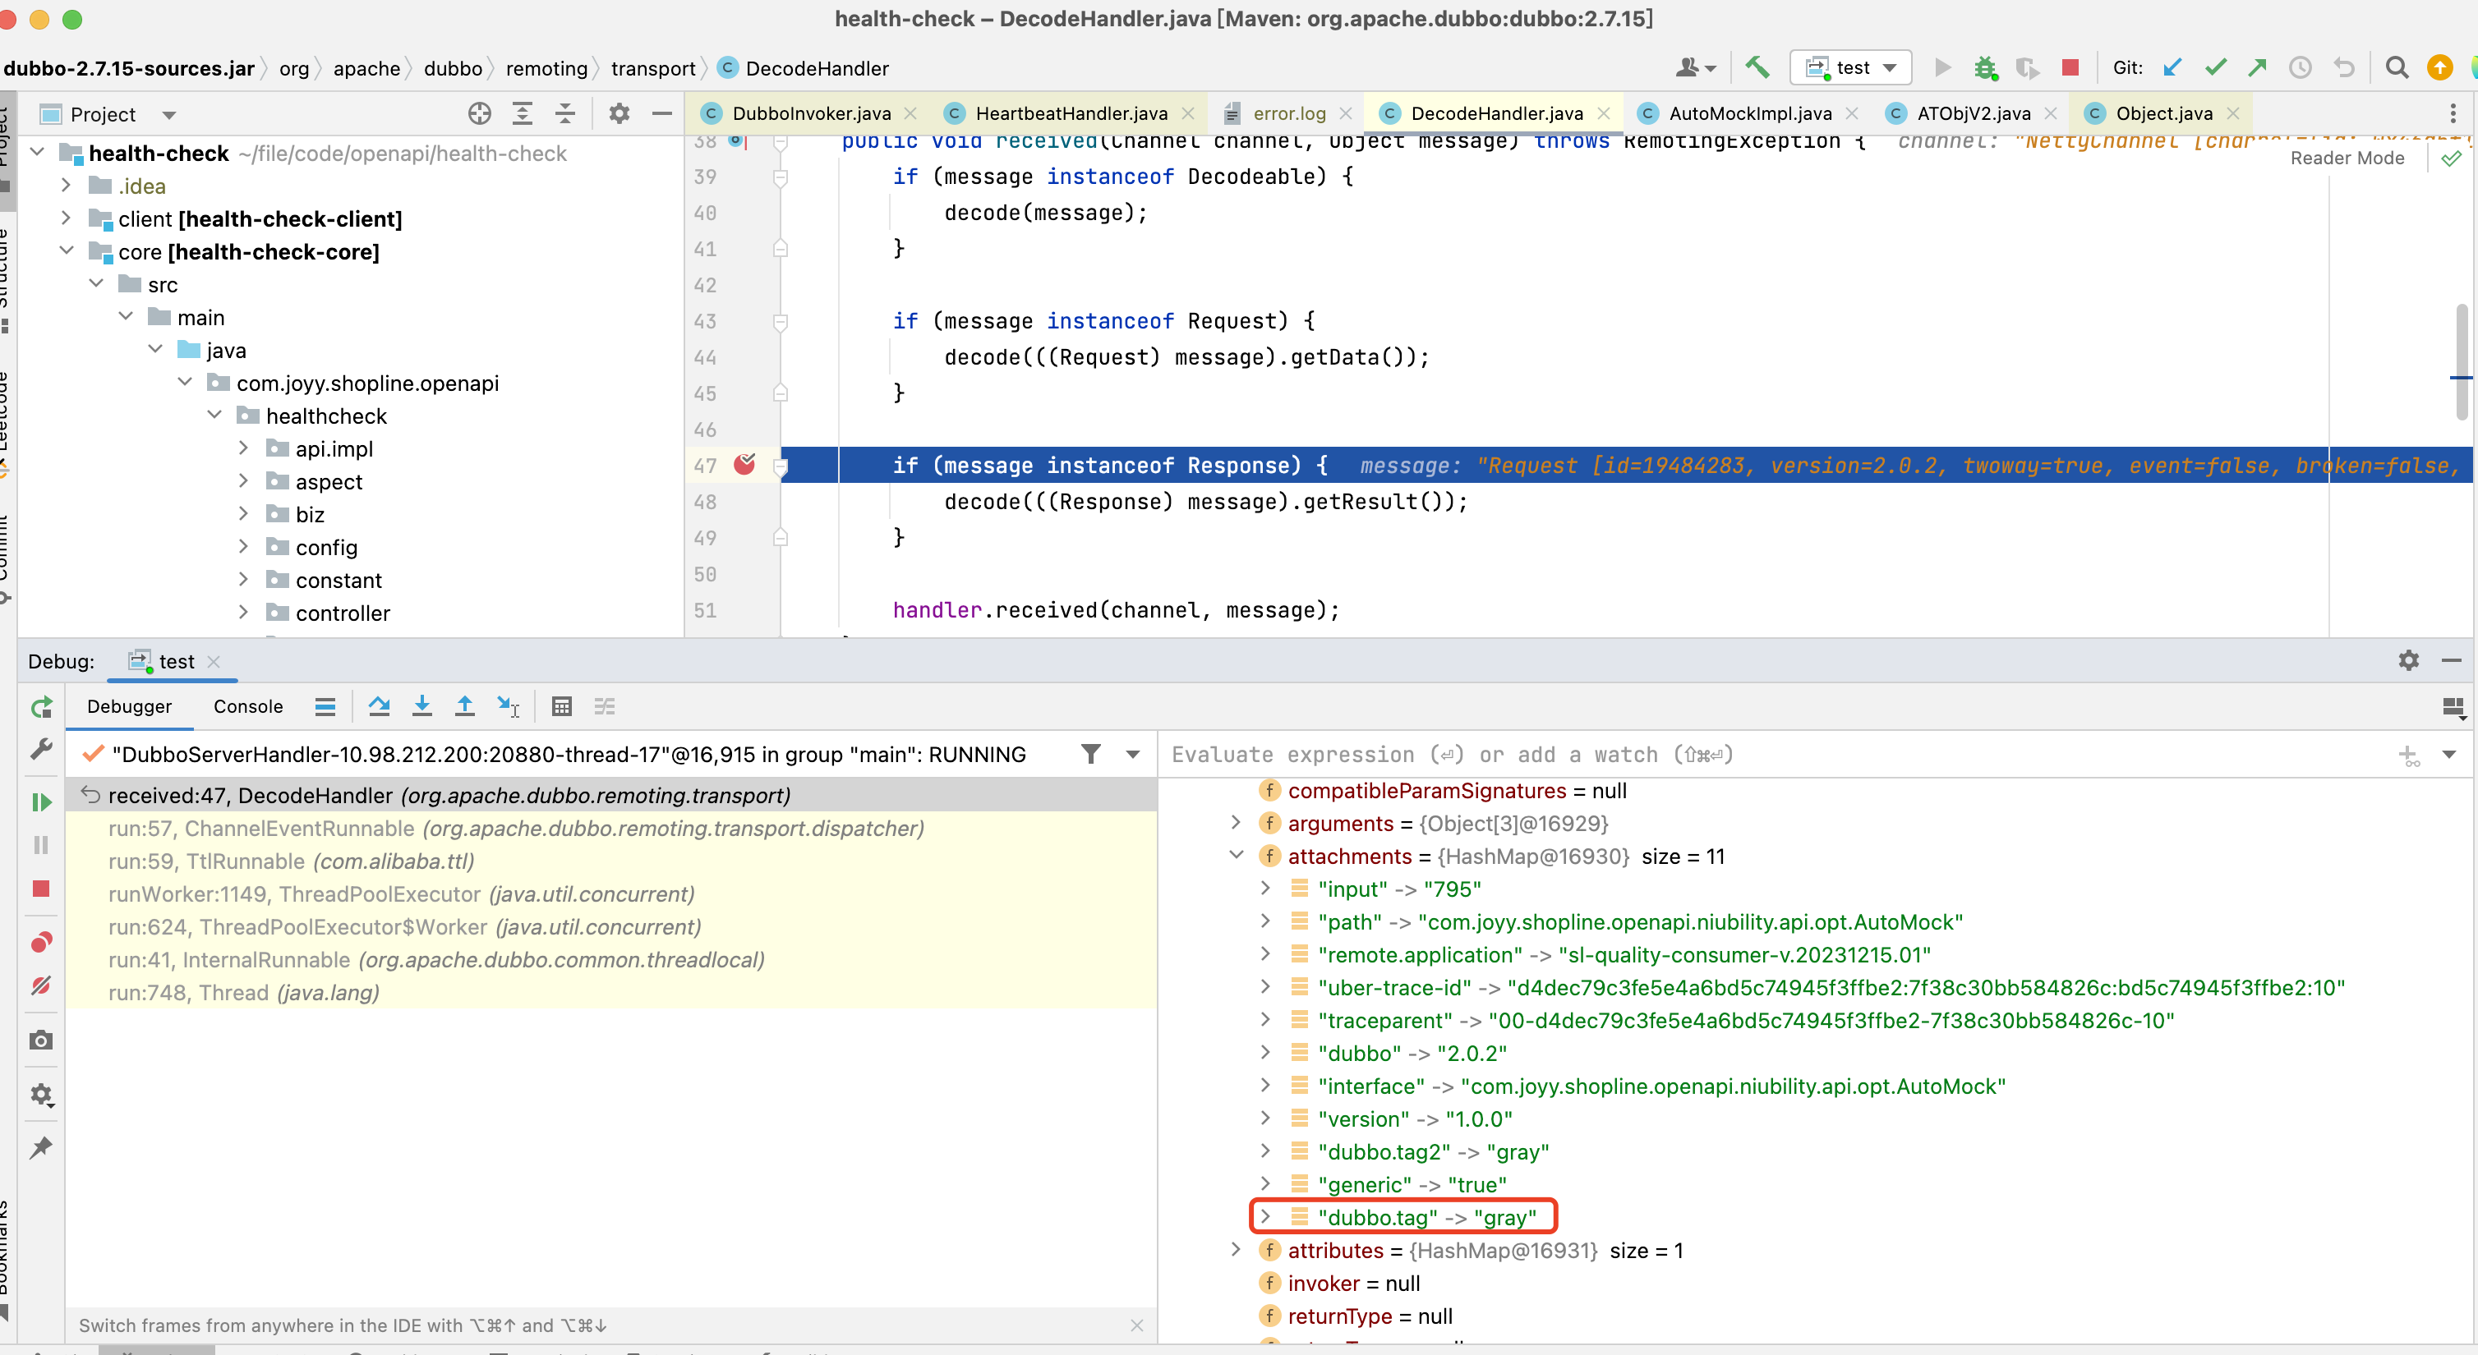Toggle Pin Tab icon in debug sidebar
Image resolution: width=2478 pixels, height=1355 pixels.
coord(41,1147)
